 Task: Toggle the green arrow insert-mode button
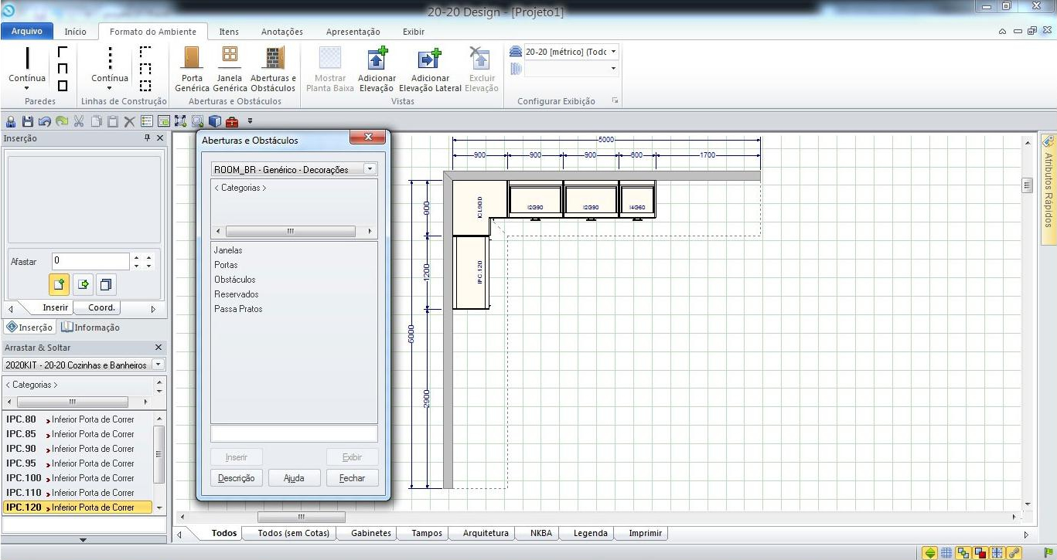84,284
